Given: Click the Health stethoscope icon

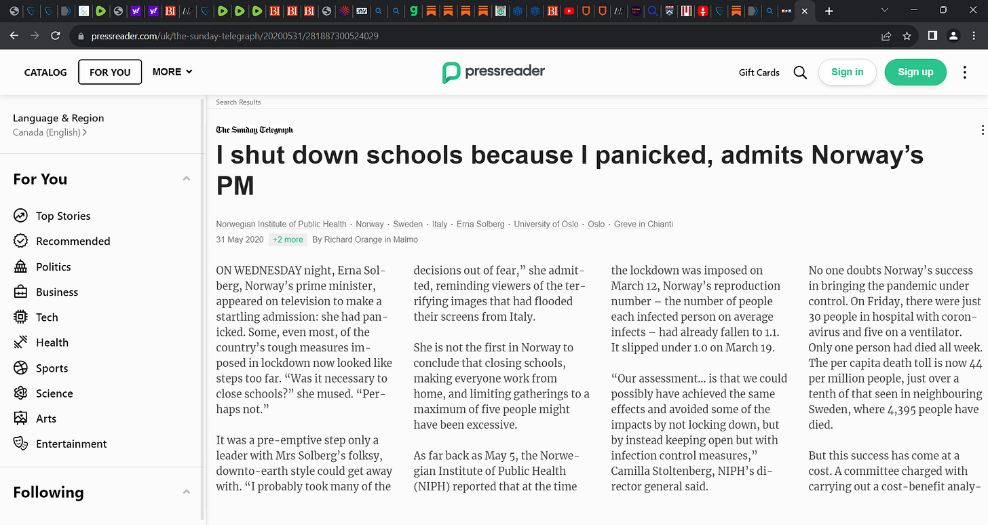Looking at the screenshot, I should 20,343.
